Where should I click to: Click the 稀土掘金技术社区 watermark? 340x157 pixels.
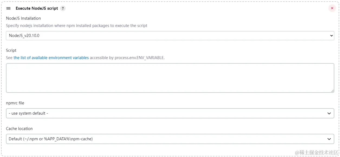(317, 152)
